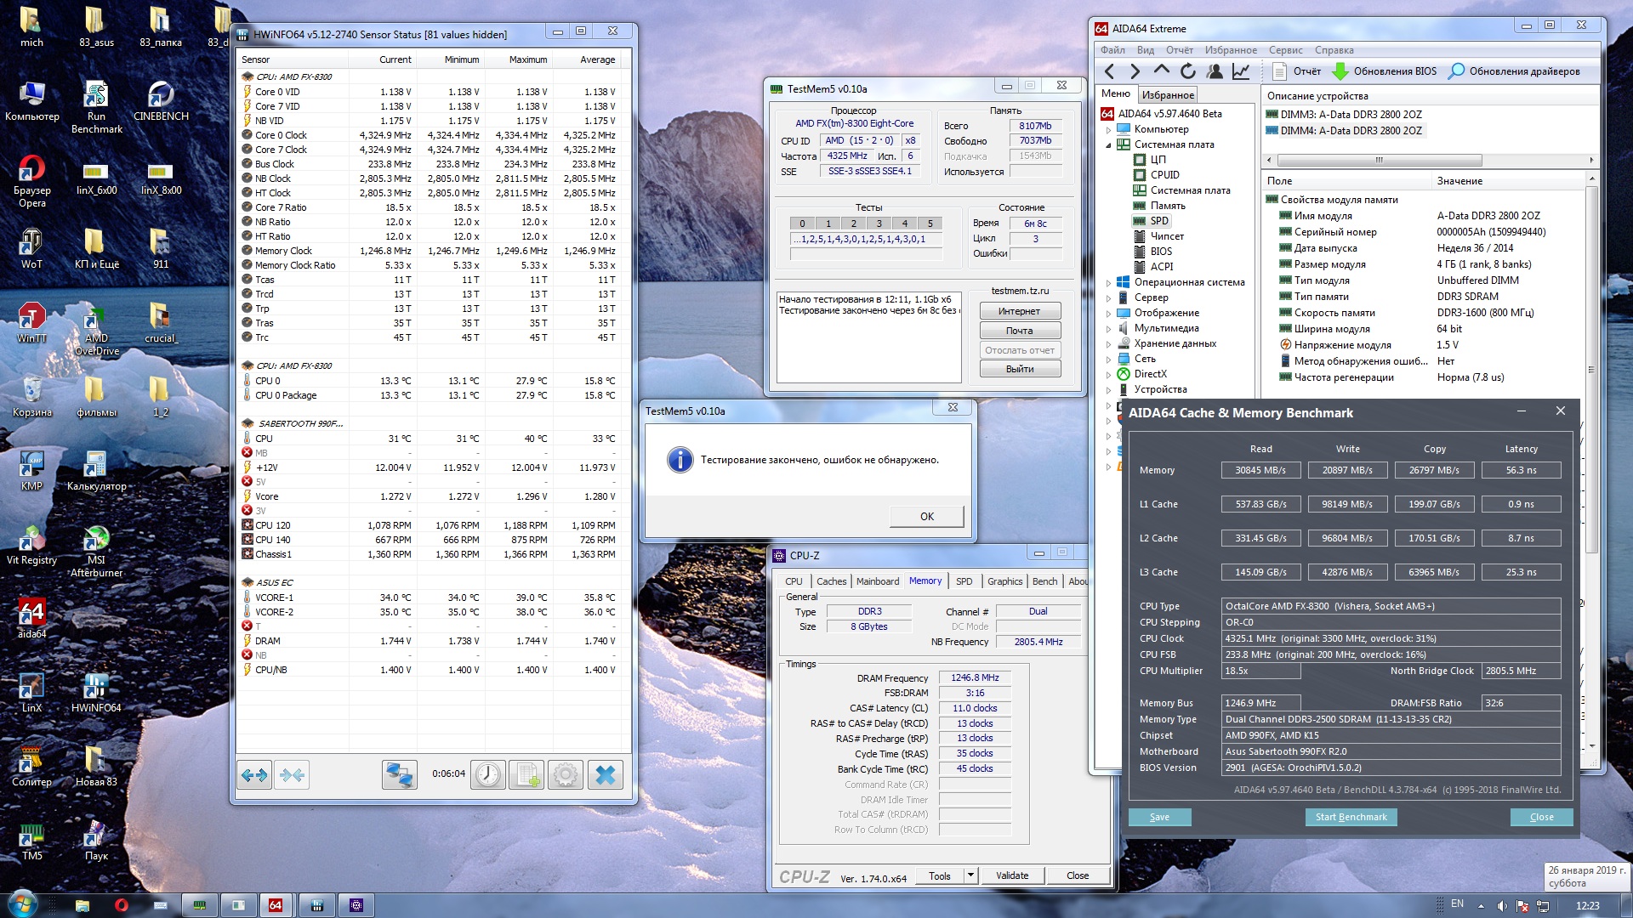Click HWiNFO blue X close sensors icon

point(606,774)
